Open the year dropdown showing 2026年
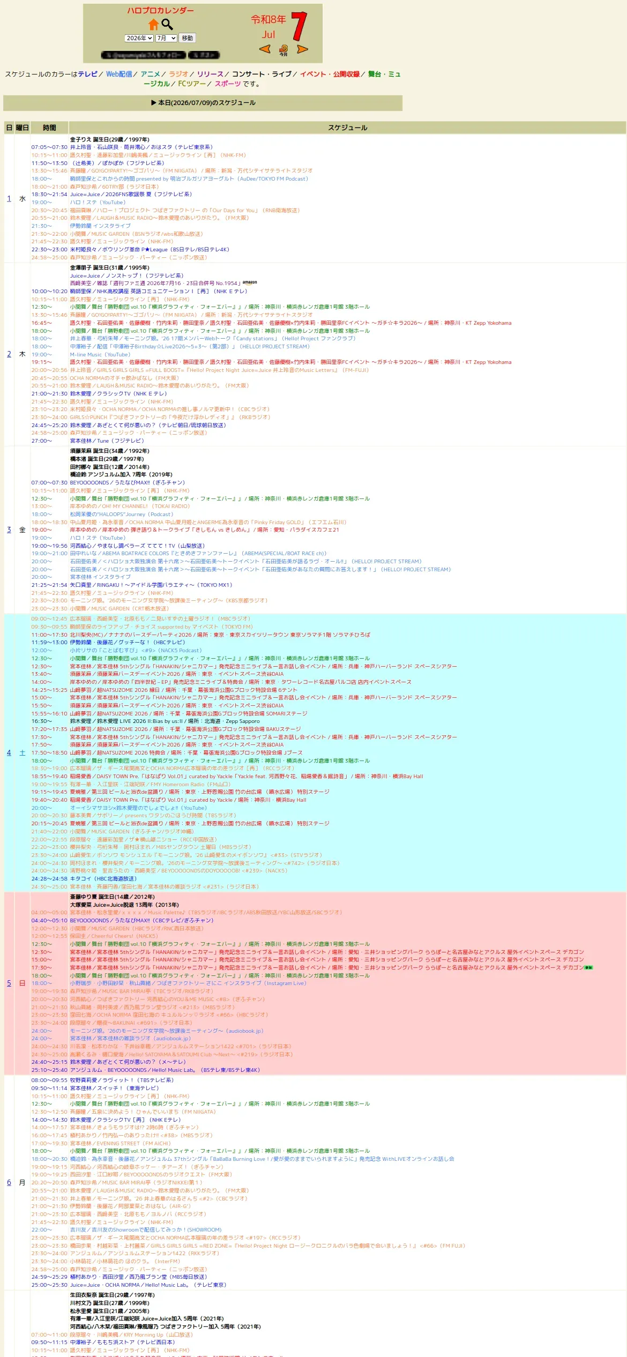The height and width of the screenshot is (1357, 627). pyautogui.click(x=139, y=38)
